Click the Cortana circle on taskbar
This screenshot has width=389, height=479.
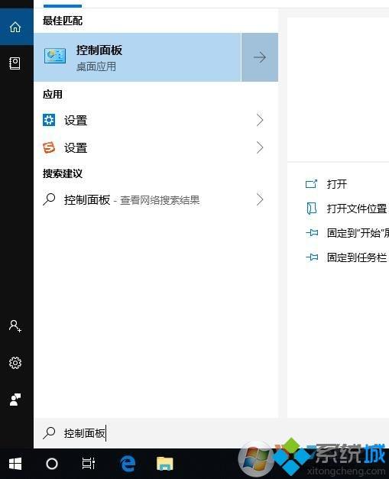[x=52, y=464]
